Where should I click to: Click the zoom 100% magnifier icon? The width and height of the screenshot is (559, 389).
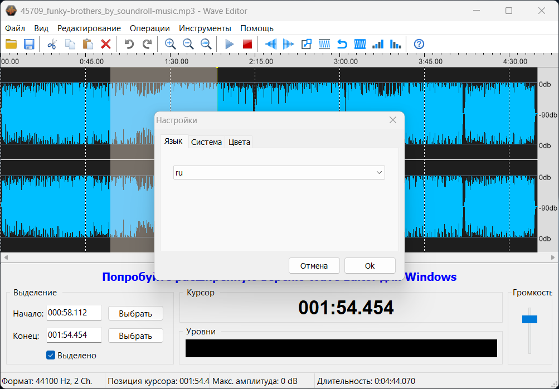pos(206,44)
